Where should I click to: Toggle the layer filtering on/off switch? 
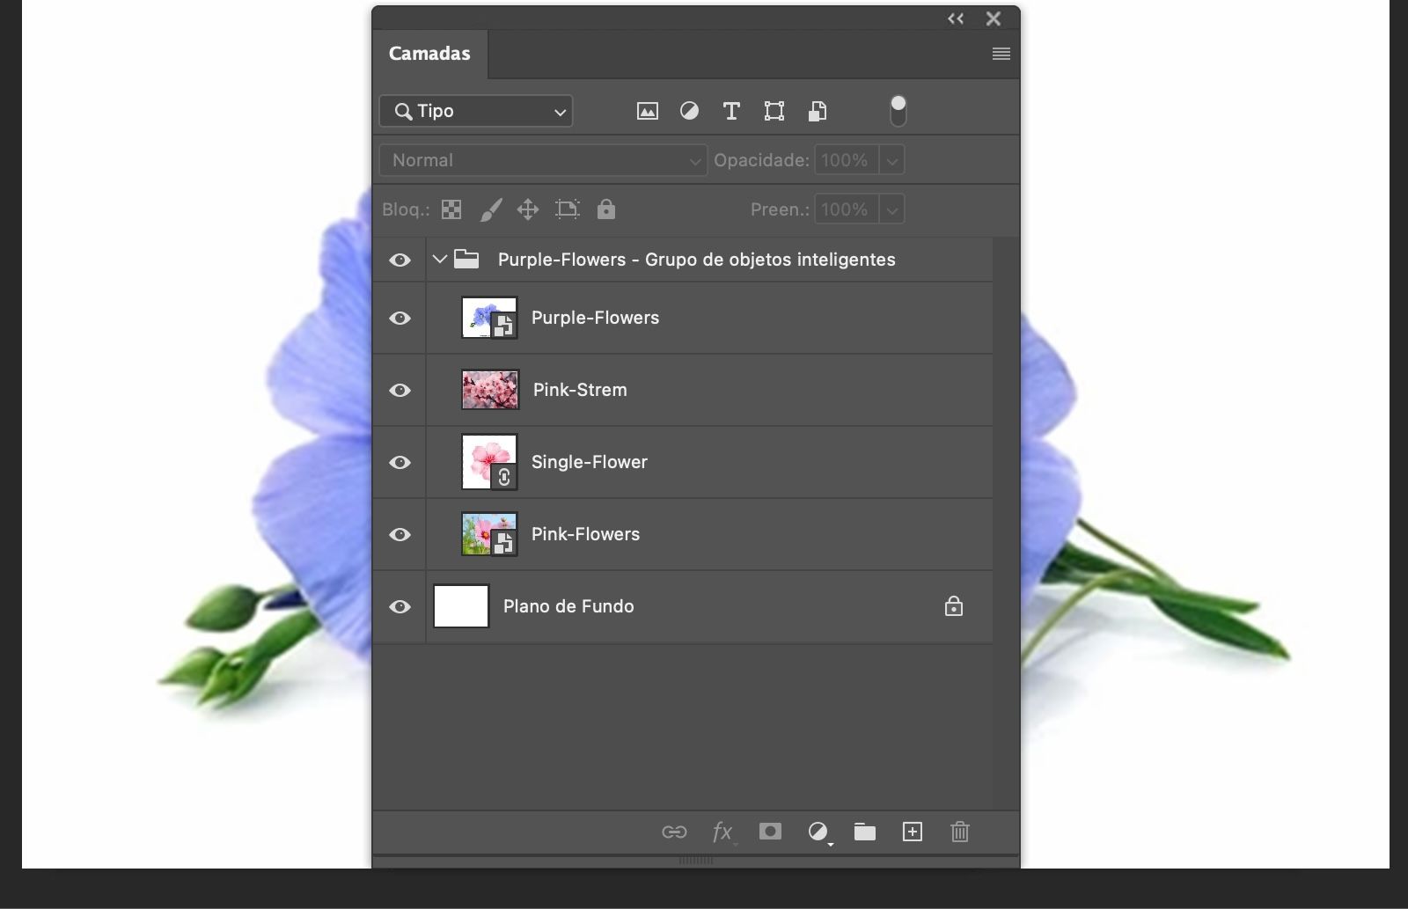pos(898,108)
